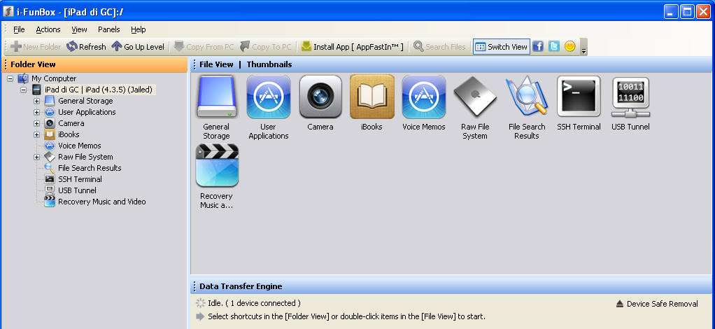Click Device Safe Removal link
The height and width of the screenshot is (329, 715).
(x=657, y=303)
